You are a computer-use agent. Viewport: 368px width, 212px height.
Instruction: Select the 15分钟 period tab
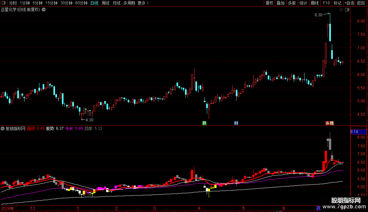click(51, 3)
